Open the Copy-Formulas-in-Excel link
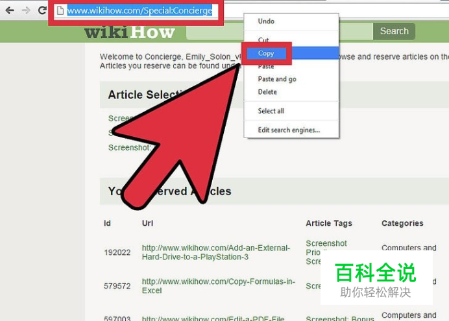 click(x=218, y=286)
